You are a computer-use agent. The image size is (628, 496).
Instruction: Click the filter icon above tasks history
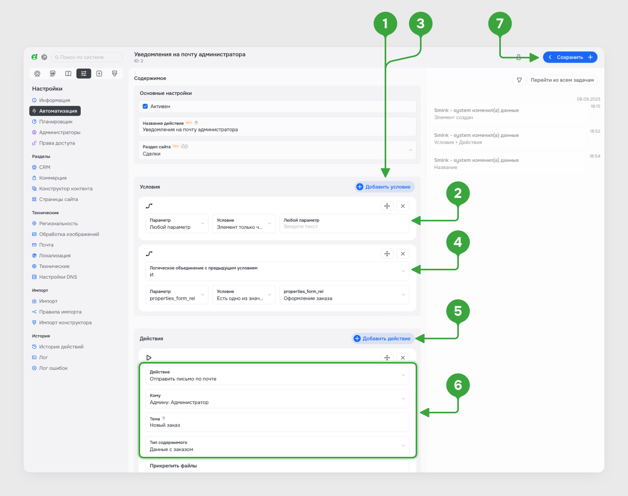519,80
